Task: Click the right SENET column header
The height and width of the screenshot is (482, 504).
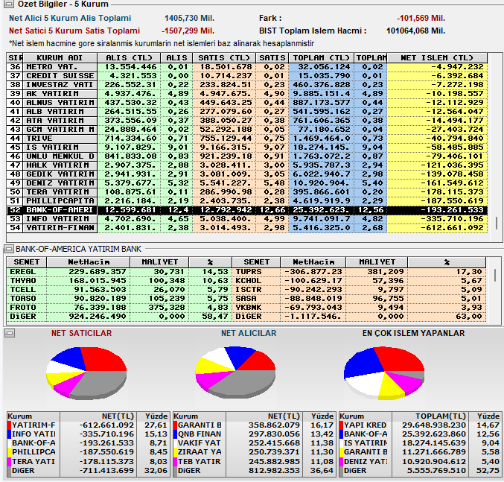Action: coord(256,262)
